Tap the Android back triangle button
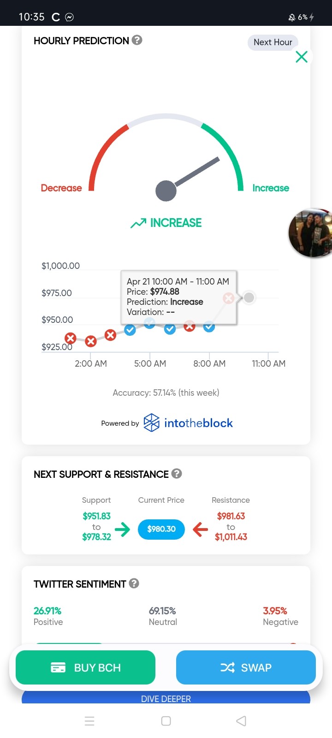Viewport: 332px width, 738px height. click(x=241, y=721)
